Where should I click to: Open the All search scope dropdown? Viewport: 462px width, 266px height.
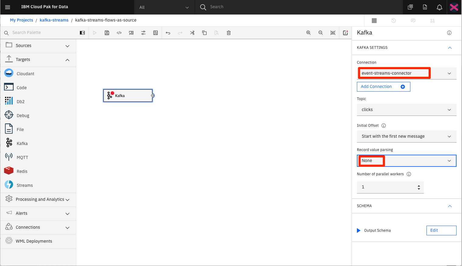click(164, 7)
